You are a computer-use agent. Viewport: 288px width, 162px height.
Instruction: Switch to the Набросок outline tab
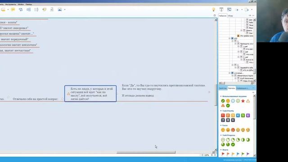223,16
